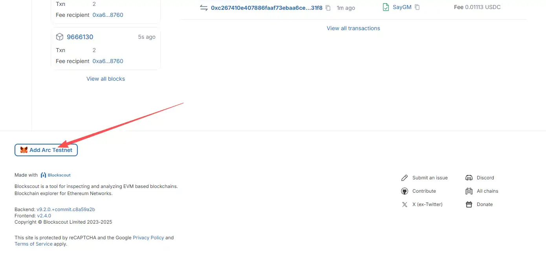Click the MetaMask fox icon
Screen dimensions: 546x253
click(24, 150)
